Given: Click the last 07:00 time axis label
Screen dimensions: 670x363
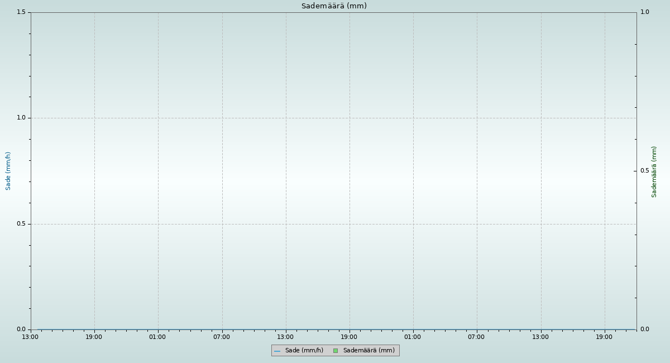Looking at the screenshot, I should pyautogui.click(x=476, y=337).
